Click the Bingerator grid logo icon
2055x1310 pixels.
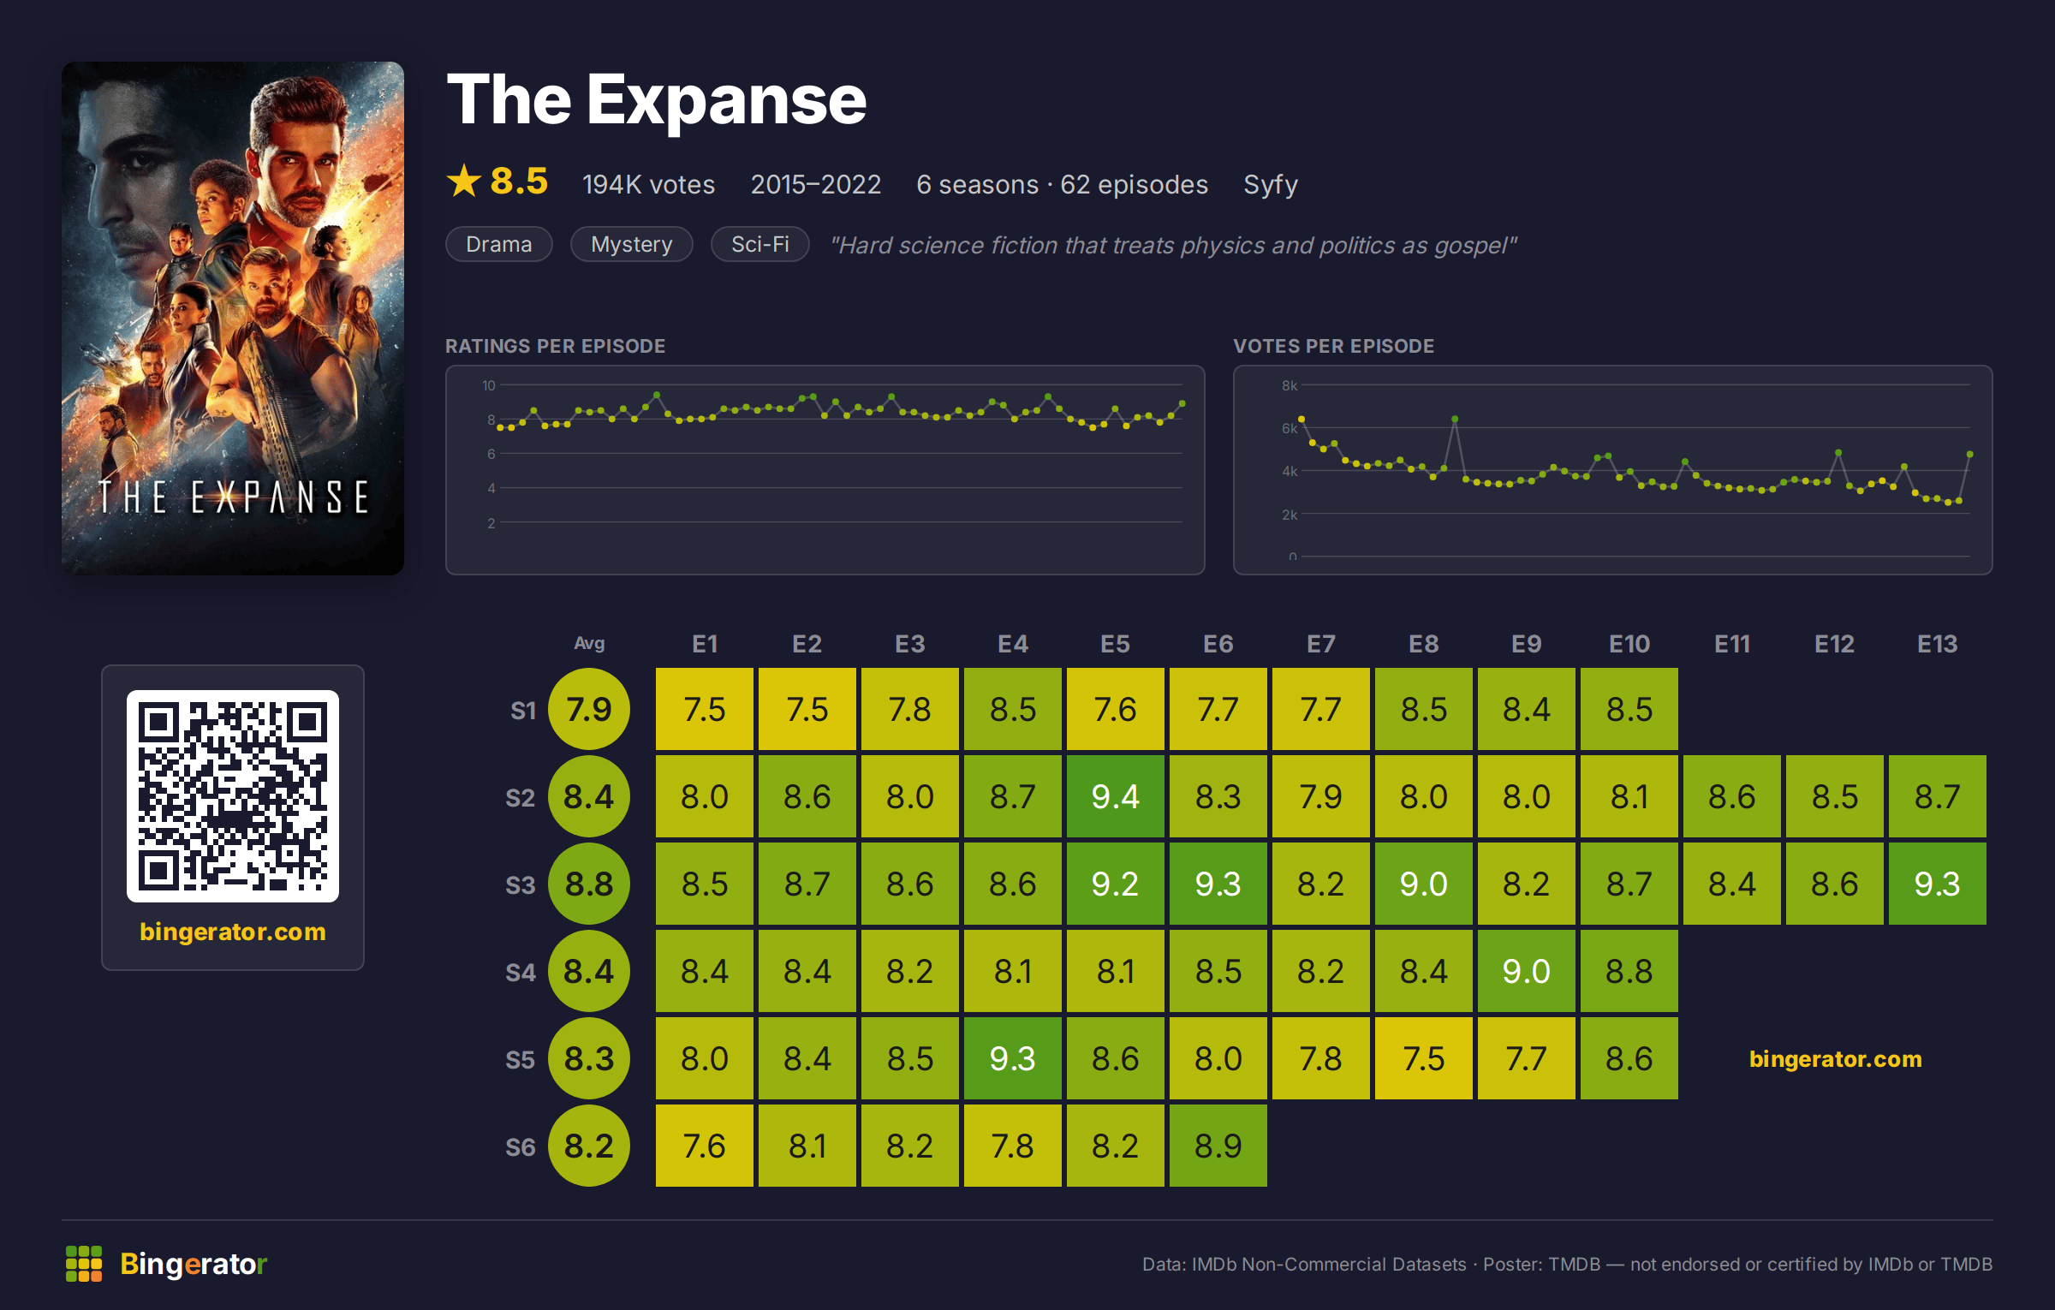click(x=84, y=1264)
